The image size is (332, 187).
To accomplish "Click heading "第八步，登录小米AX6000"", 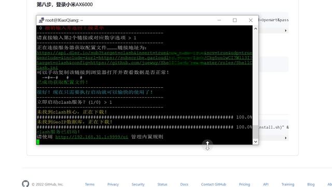I will (64, 5).
